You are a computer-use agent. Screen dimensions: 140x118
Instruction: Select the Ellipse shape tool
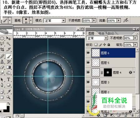click(x=8, y=85)
